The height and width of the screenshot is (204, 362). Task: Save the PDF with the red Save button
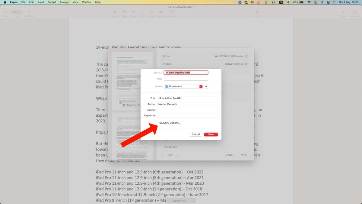211,134
